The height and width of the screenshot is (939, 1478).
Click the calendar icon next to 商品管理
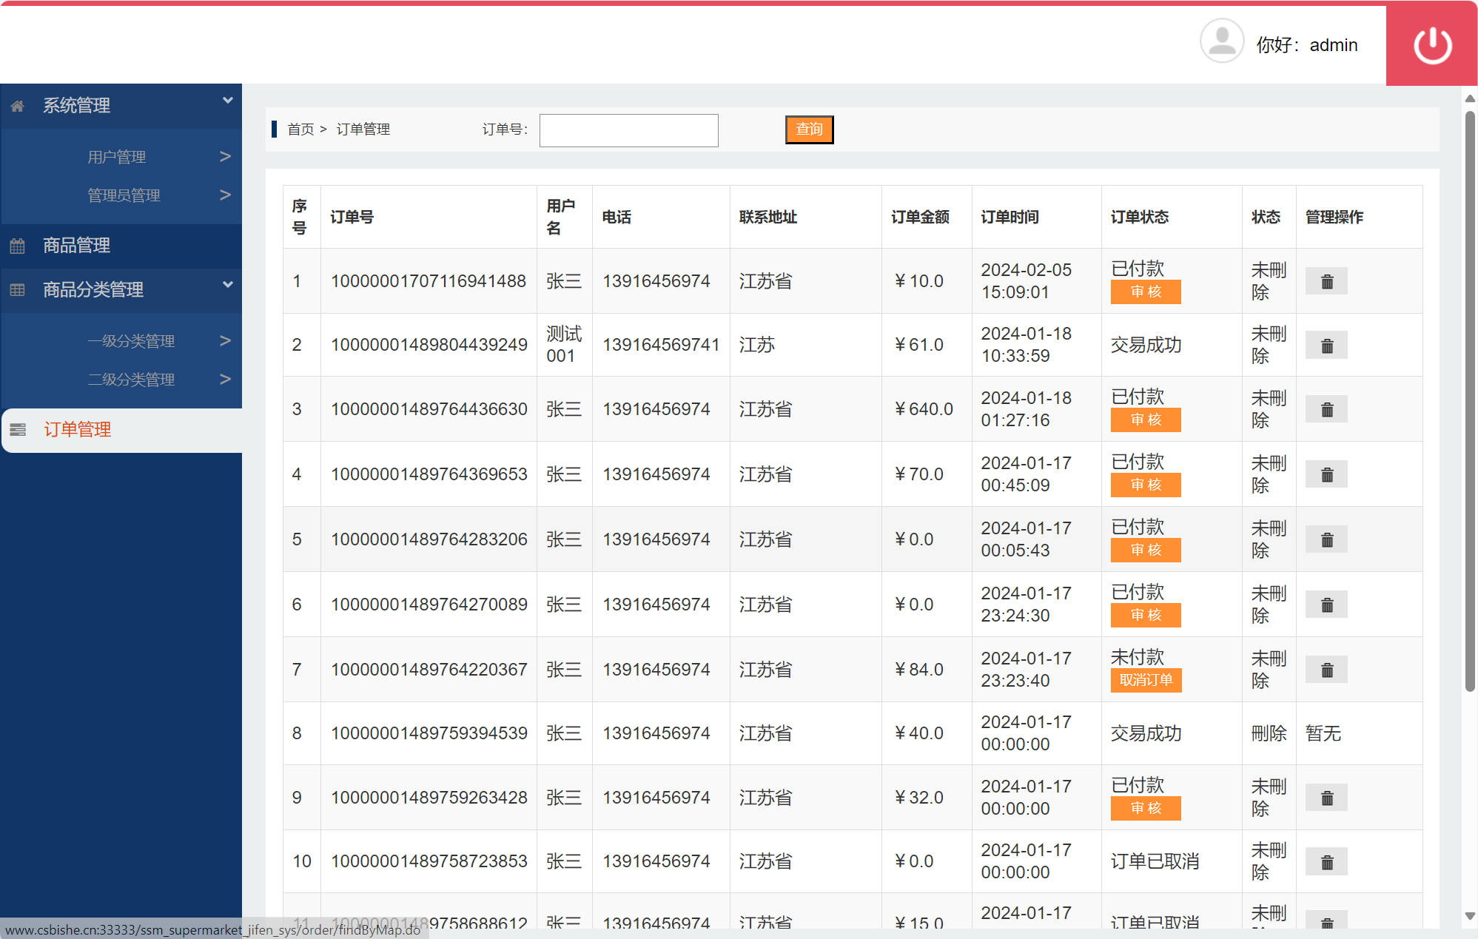tap(17, 246)
